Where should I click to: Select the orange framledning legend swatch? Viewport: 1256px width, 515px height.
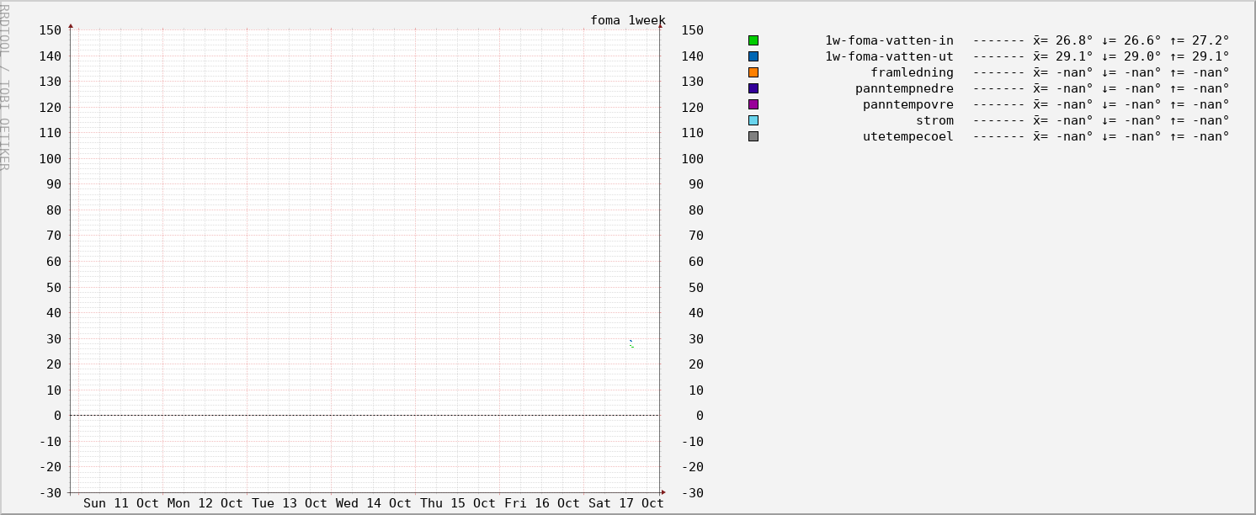point(753,72)
